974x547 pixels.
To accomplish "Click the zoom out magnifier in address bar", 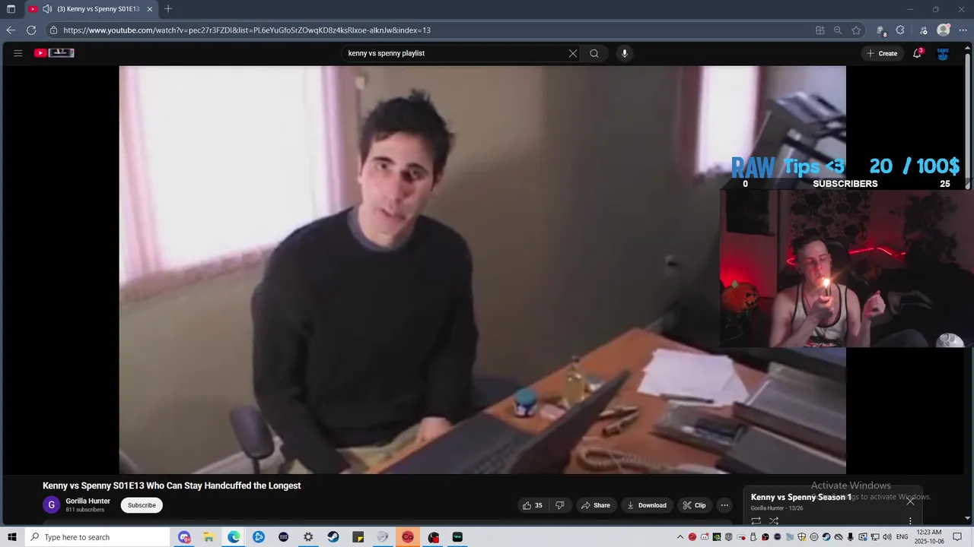I will [x=838, y=30].
